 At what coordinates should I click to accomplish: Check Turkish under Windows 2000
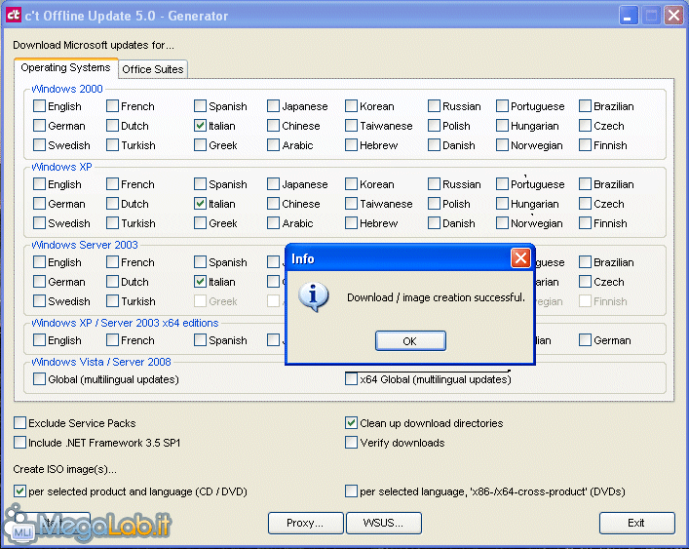112,145
